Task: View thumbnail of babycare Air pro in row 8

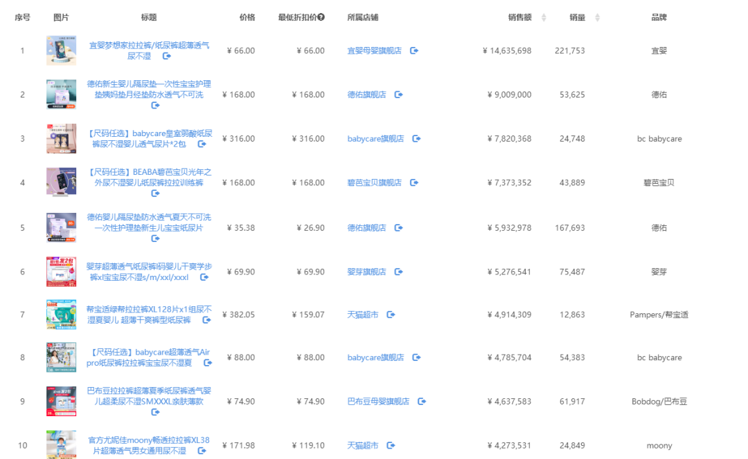Action: 61,357
